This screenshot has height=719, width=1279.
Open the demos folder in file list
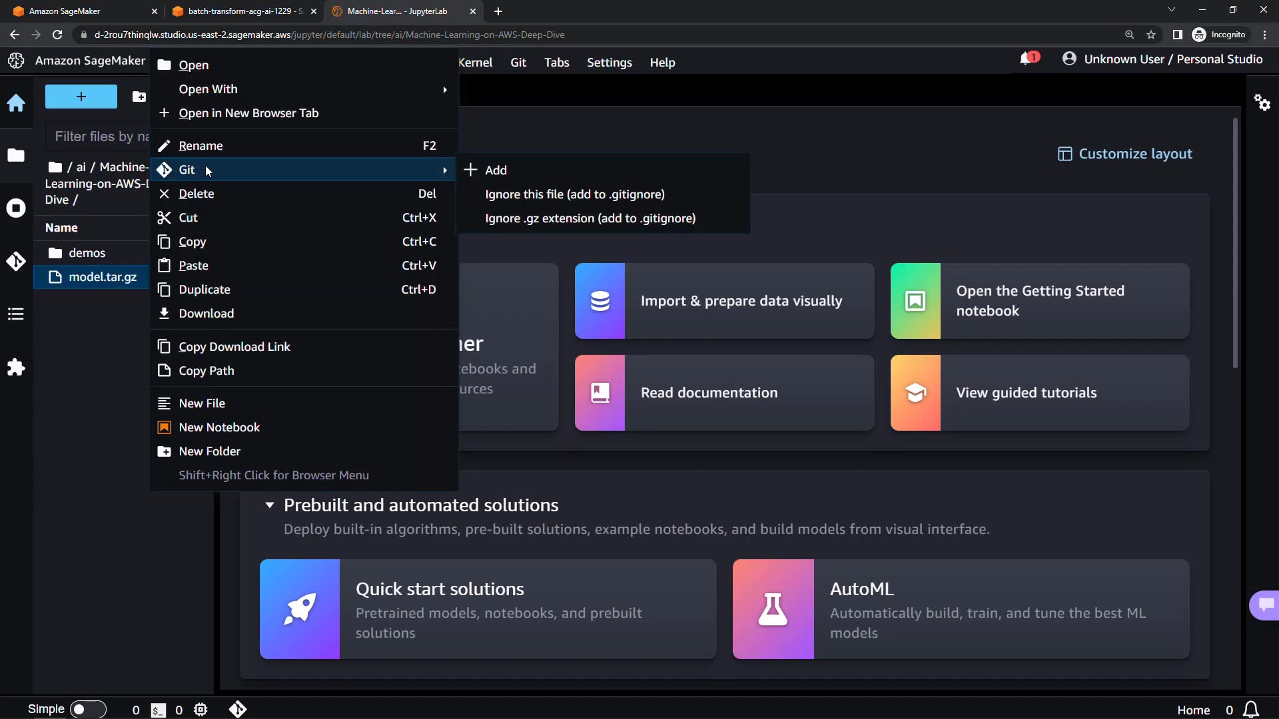(87, 253)
